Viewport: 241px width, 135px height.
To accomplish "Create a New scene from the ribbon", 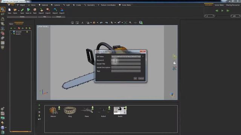I will click(x=9, y=11).
